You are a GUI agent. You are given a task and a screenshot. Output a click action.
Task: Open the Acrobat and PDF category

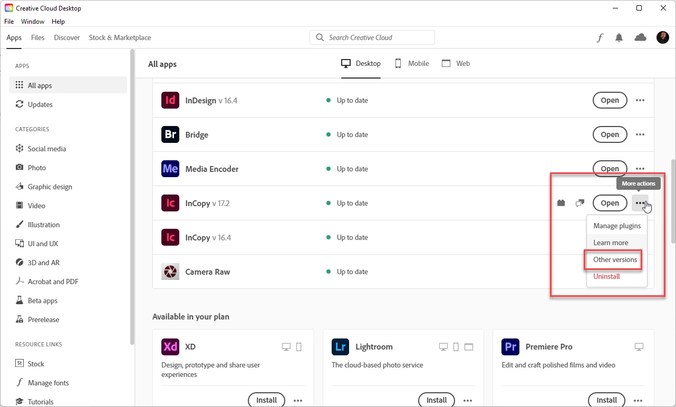point(68,282)
